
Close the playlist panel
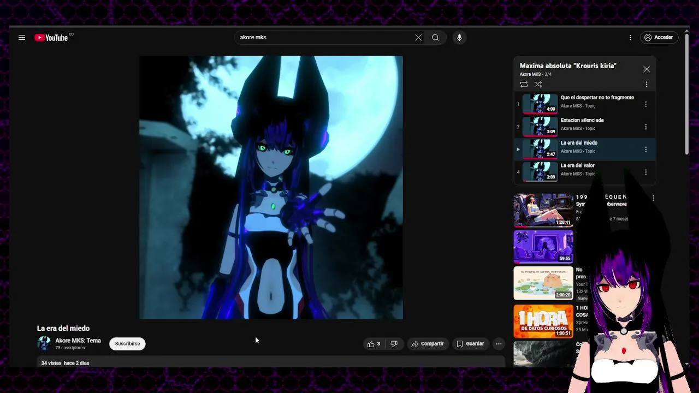[x=647, y=69]
